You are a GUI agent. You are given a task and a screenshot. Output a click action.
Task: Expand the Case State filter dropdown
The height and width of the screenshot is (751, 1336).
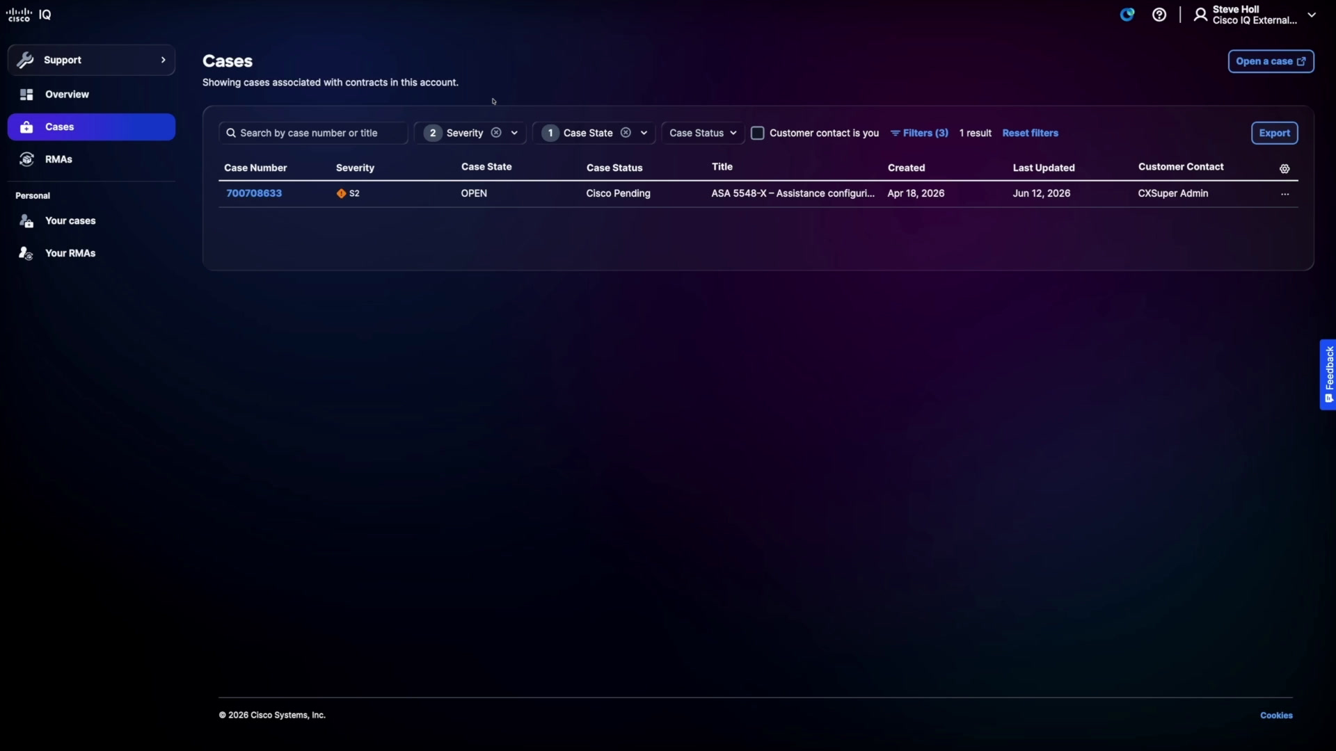pos(644,133)
